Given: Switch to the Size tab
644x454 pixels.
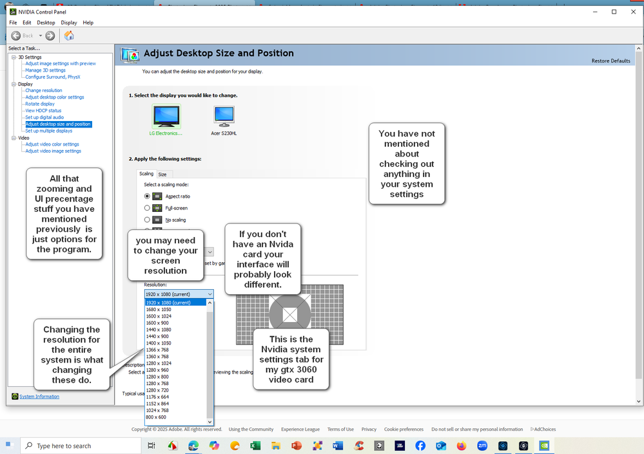Looking at the screenshot, I should coord(162,175).
